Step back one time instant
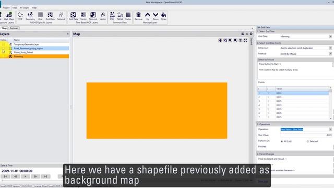The height and width of the screenshot is (188, 334). tap(15, 177)
